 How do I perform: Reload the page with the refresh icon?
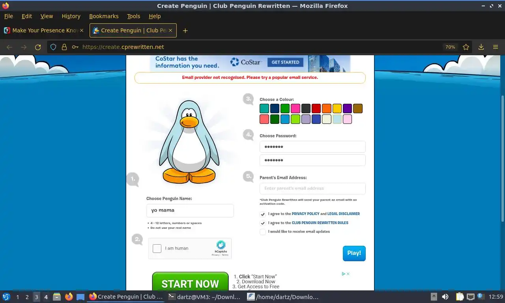(38, 47)
